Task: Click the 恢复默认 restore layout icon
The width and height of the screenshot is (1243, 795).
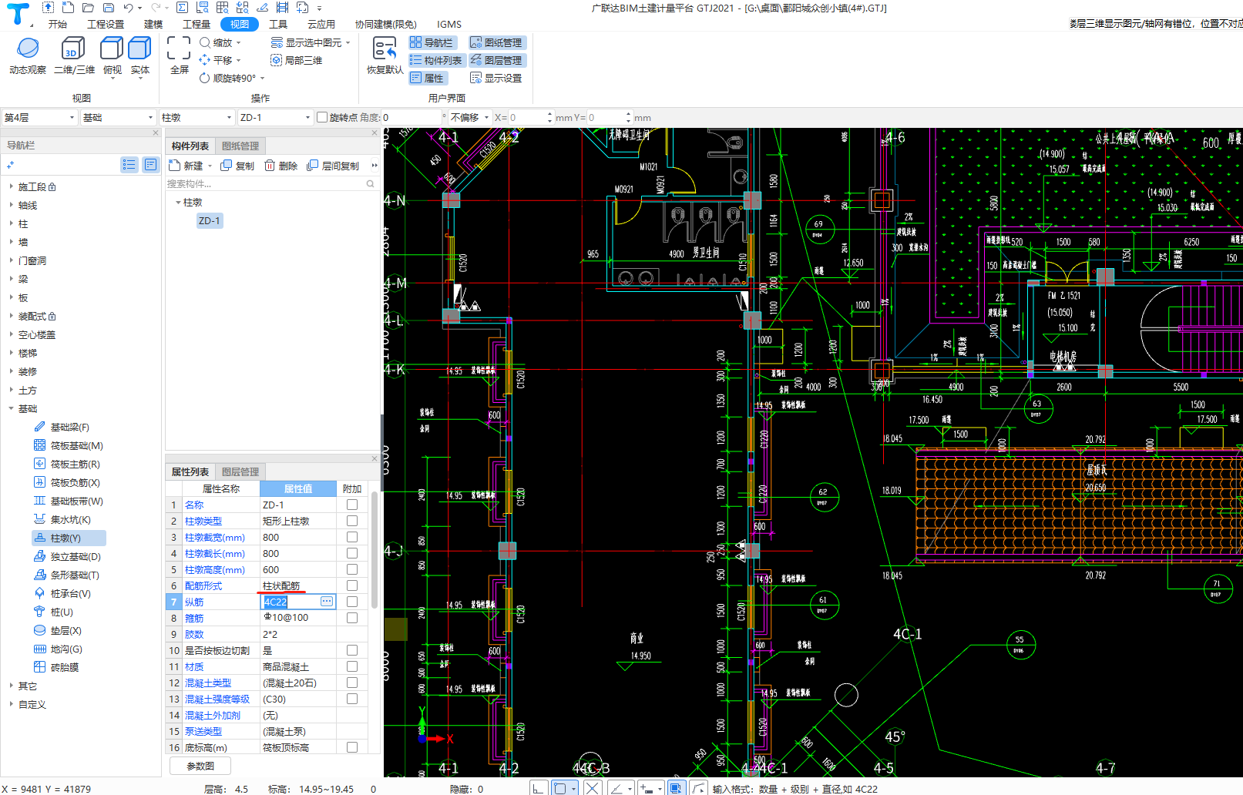Action: click(385, 55)
